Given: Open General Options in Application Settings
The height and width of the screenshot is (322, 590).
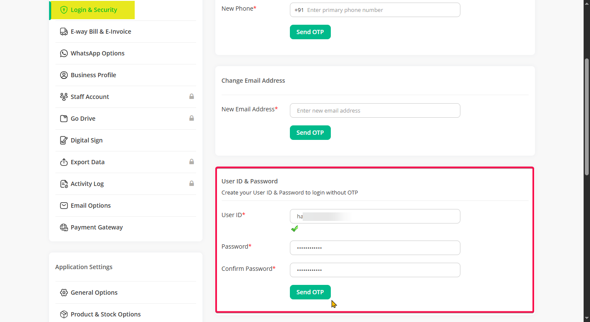Looking at the screenshot, I should click(x=94, y=293).
